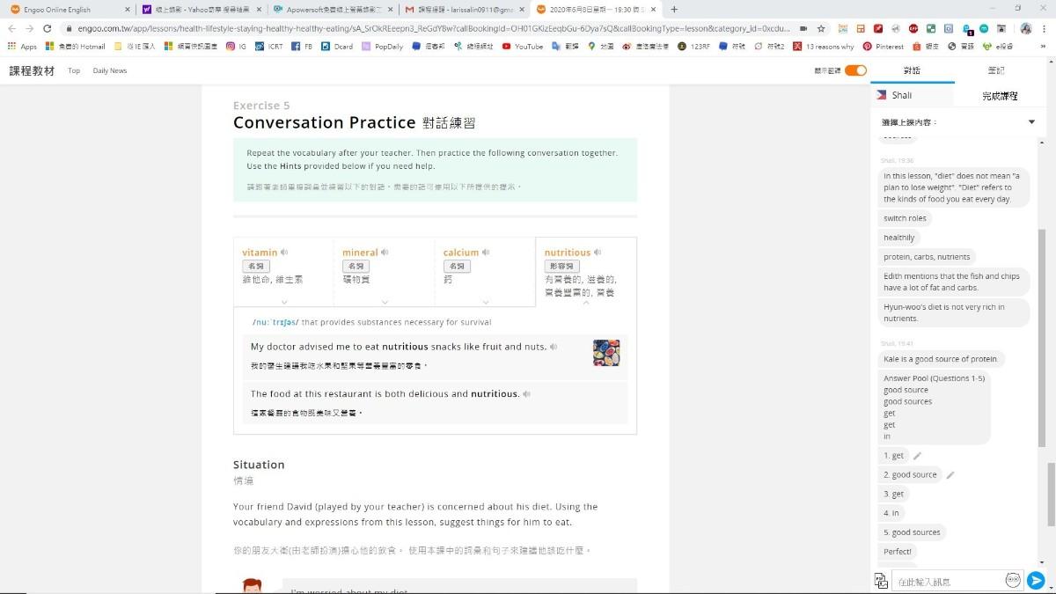Screen dimensions: 1056x594
Task: Play audio pronunciation for 'vitamin'
Action: (284, 253)
